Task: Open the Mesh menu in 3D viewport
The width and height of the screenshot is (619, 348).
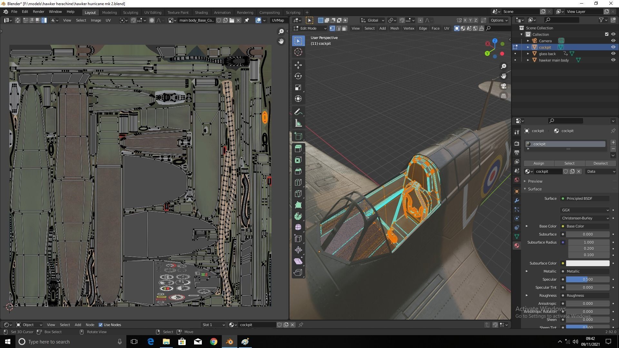Action: (394, 28)
